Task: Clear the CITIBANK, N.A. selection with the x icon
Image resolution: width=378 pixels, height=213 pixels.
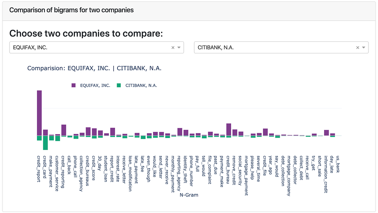Action: (357, 47)
